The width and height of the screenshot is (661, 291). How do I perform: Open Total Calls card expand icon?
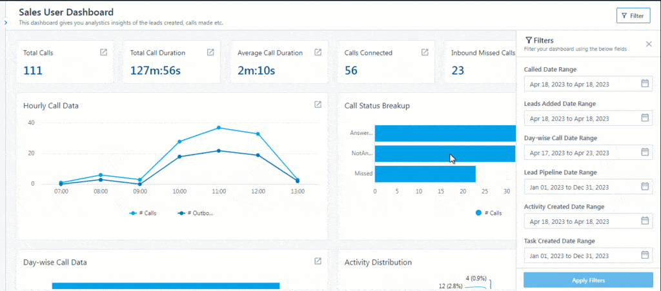coord(103,52)
